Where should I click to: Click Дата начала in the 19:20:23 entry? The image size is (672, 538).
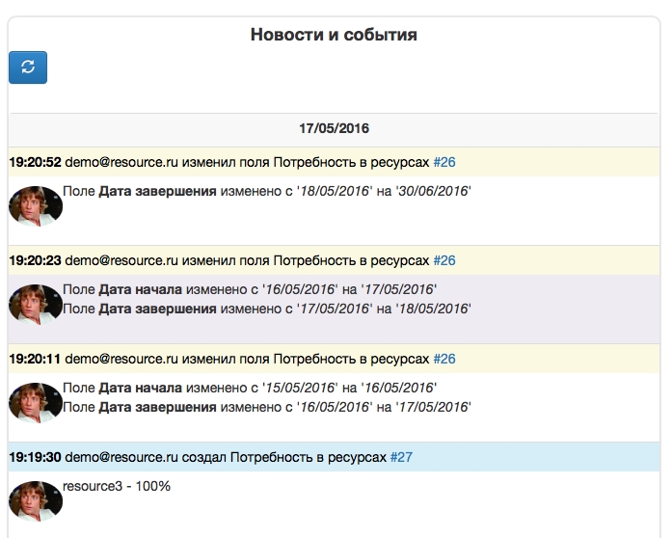(x=140, y=289)
